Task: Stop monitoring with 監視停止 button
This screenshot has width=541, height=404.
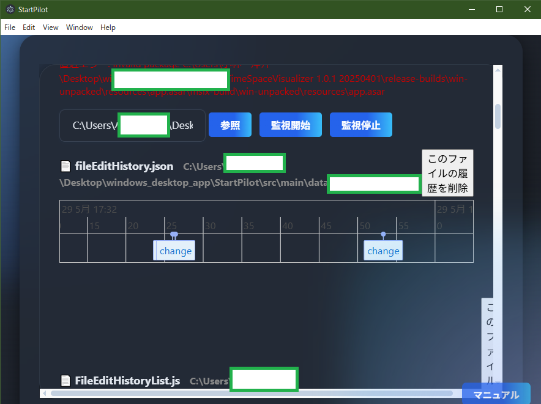Action: pyautogui.click(x=360, y=125)
